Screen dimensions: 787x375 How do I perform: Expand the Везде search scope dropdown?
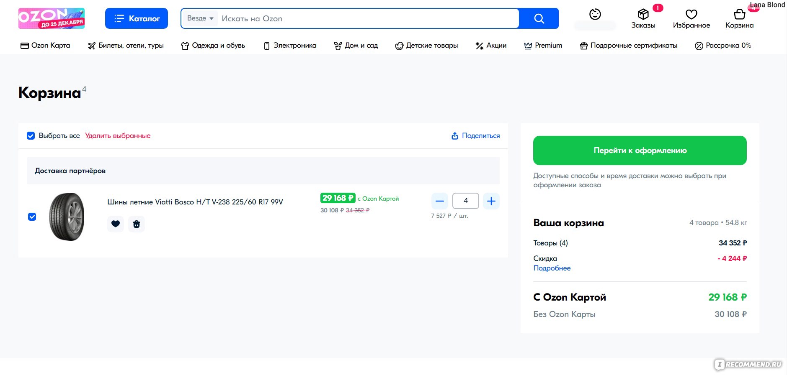pyautogui.click(x=200, y=18)
